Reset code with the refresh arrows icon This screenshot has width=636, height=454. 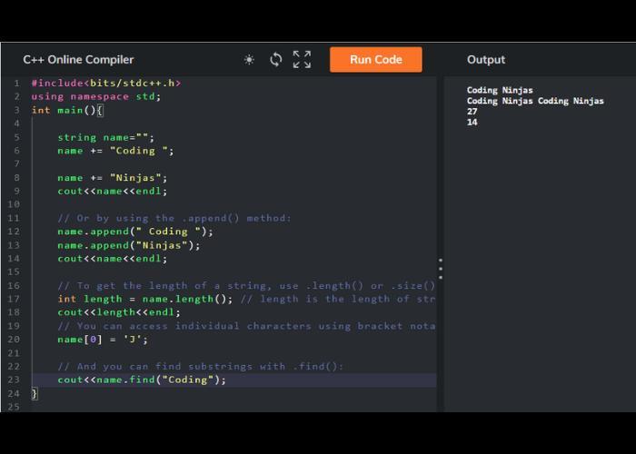276,60
